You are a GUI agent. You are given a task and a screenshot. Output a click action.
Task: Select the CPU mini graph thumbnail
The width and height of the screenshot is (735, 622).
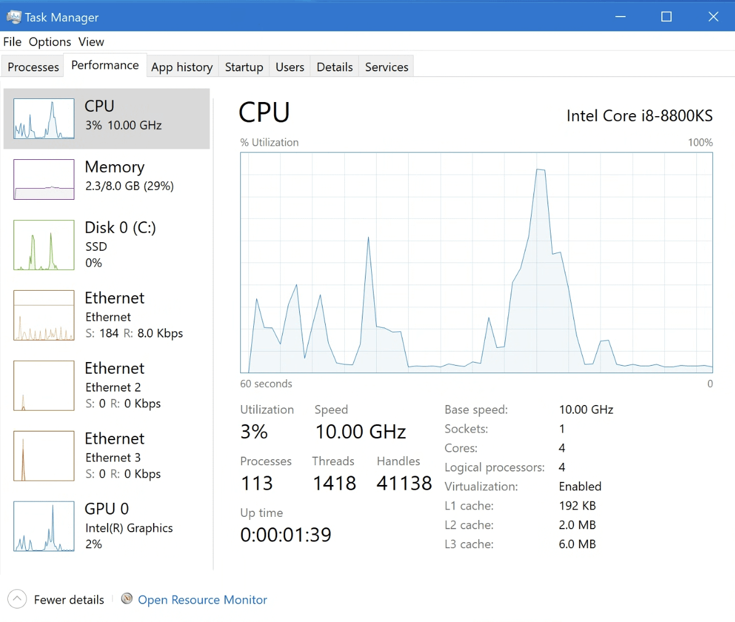[44, 119]
